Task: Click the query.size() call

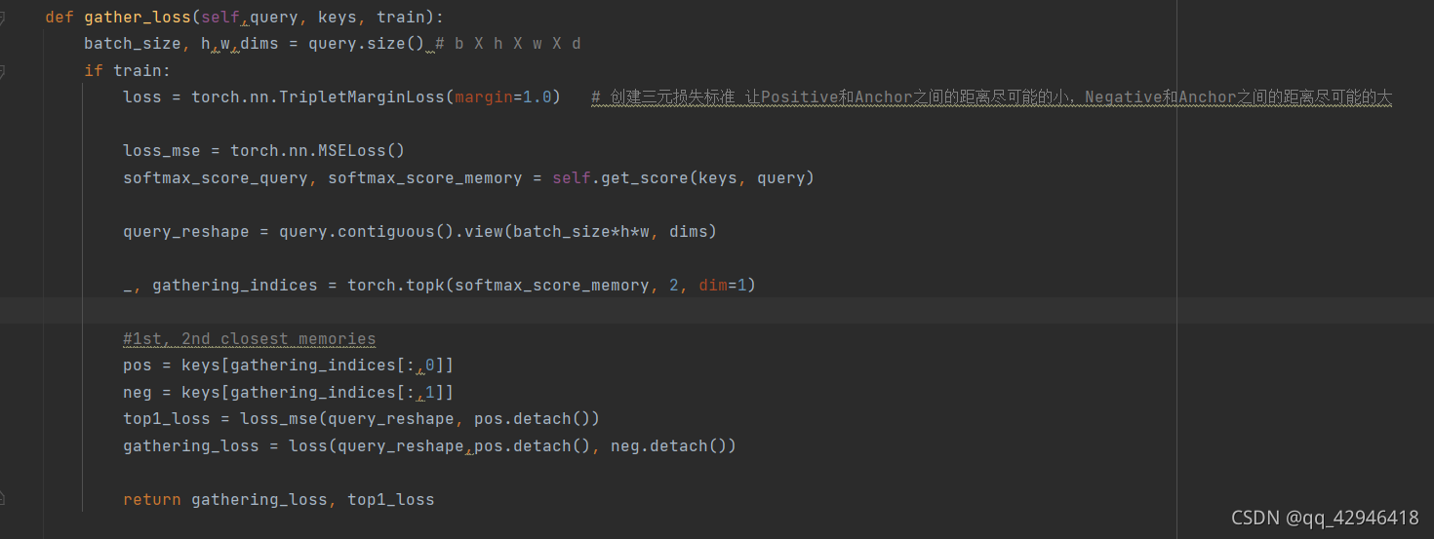Action: tap(367, 44)
